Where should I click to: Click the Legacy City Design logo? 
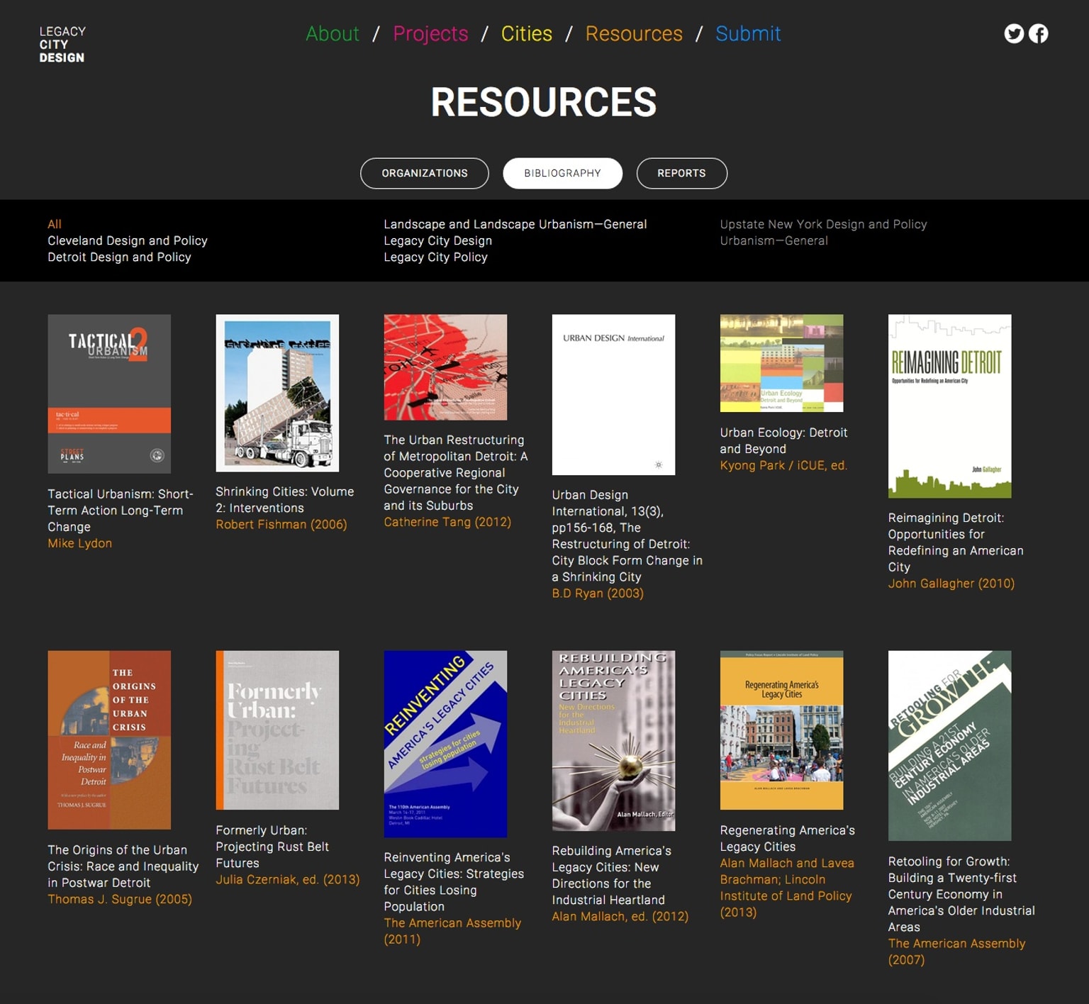click(62, 45)
